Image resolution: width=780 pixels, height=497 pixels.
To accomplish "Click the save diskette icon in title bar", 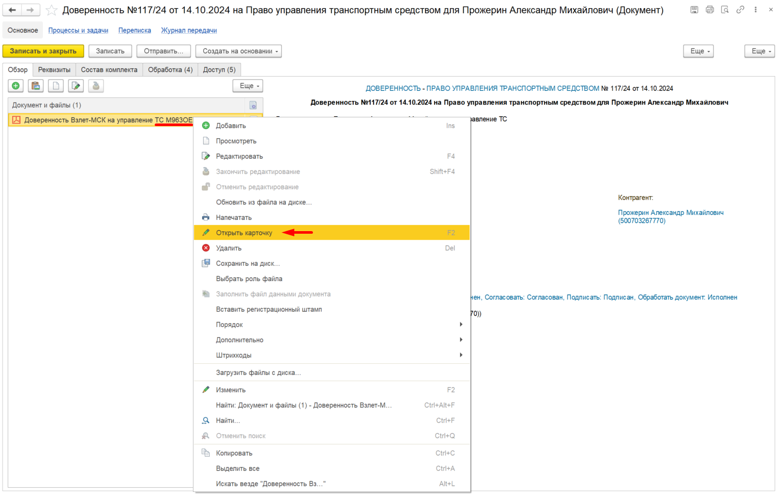I will (x=694, y=10).
